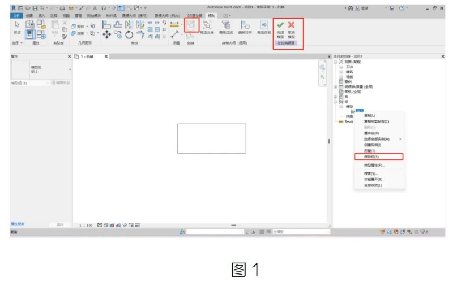Click the 图纸 (全部) tree item
The width and height of the screenshot is (457, 283).
coord(353,92)
